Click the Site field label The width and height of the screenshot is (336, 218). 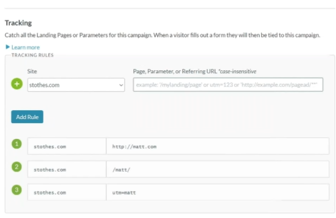[x=32, y=72]
